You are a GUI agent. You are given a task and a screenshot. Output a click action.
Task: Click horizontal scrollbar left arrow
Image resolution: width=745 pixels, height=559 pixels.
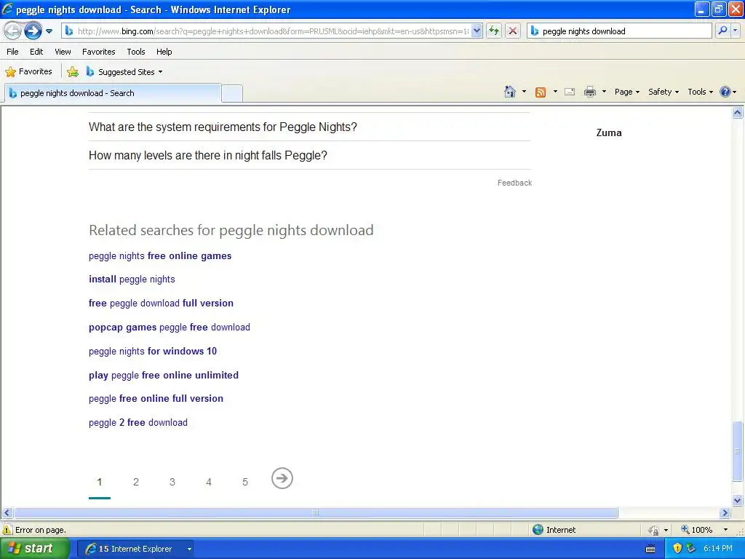[7, 513]
